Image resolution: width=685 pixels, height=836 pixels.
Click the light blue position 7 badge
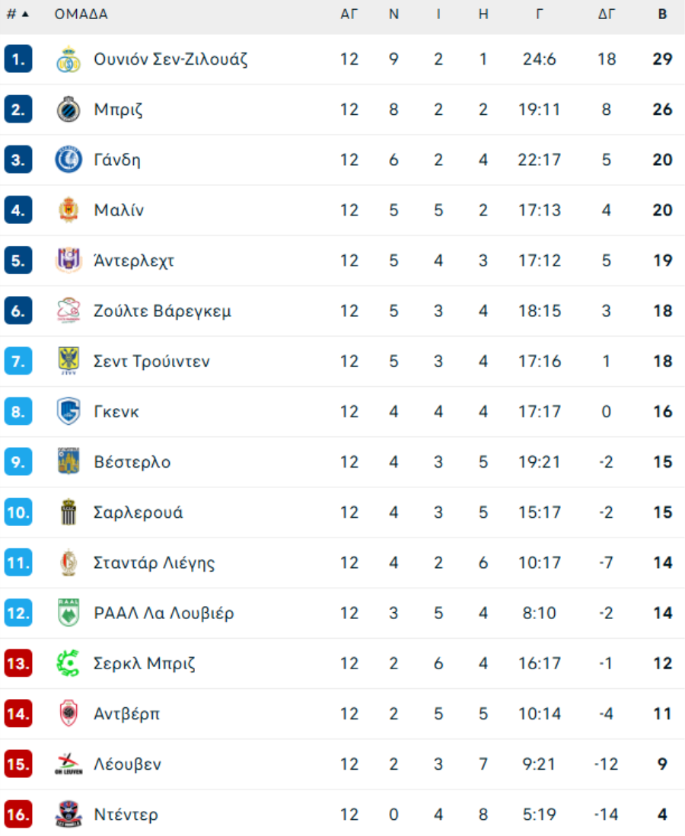[18, 361]
